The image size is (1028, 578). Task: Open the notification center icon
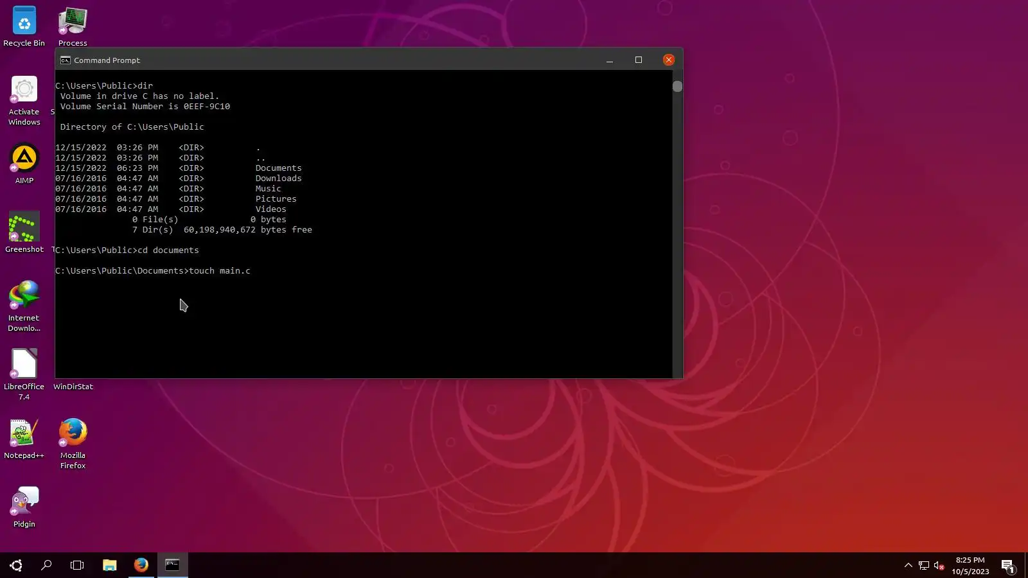click(1007, 565)
